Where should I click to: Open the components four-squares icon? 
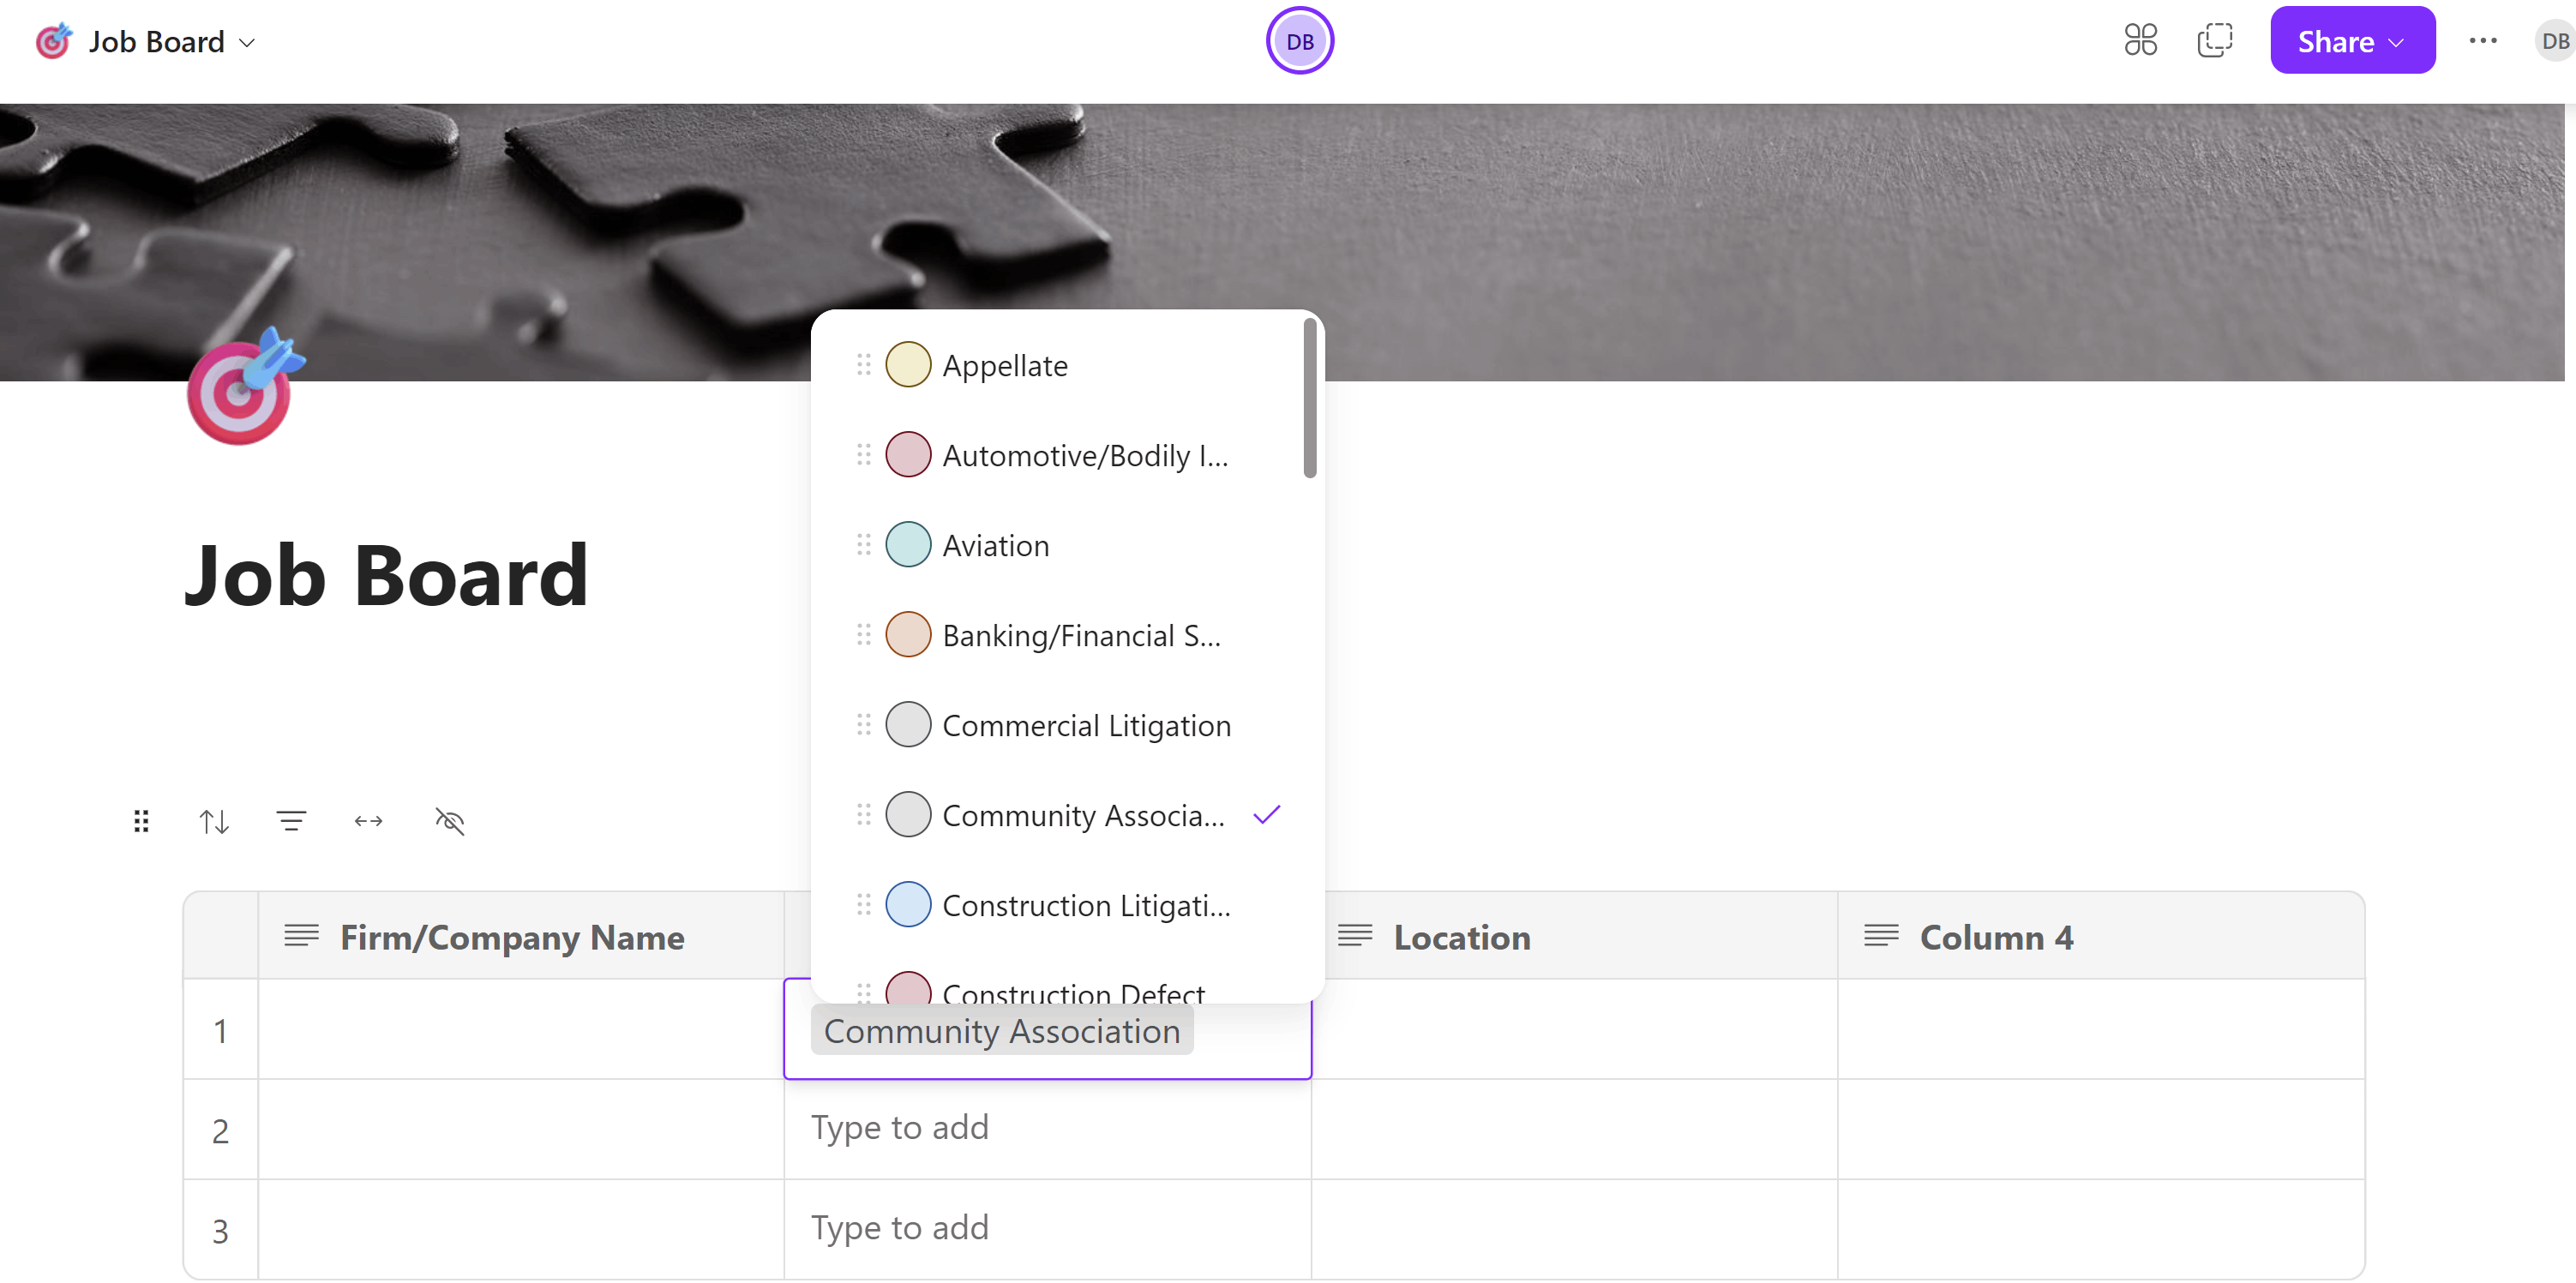2140,41
